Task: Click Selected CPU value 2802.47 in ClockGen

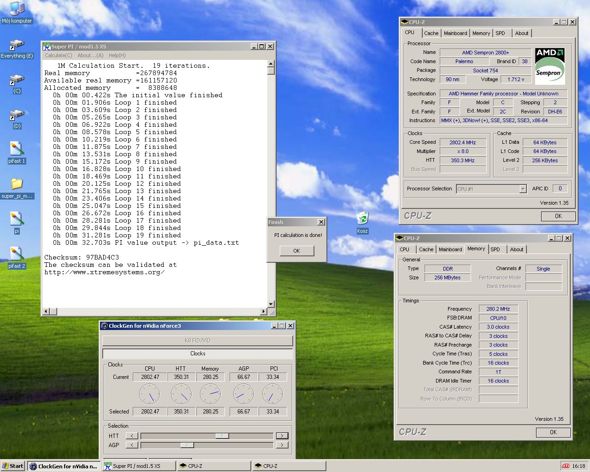Action: (150, 412)
